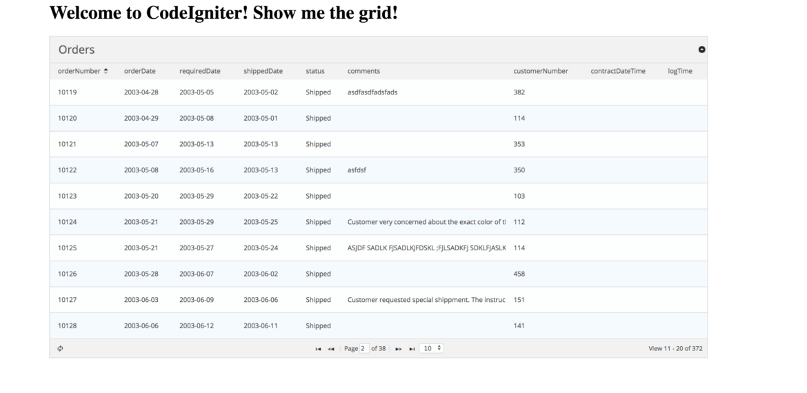
Task: Collapse the Orders grid with caret icon
Action: coord(701,50)
